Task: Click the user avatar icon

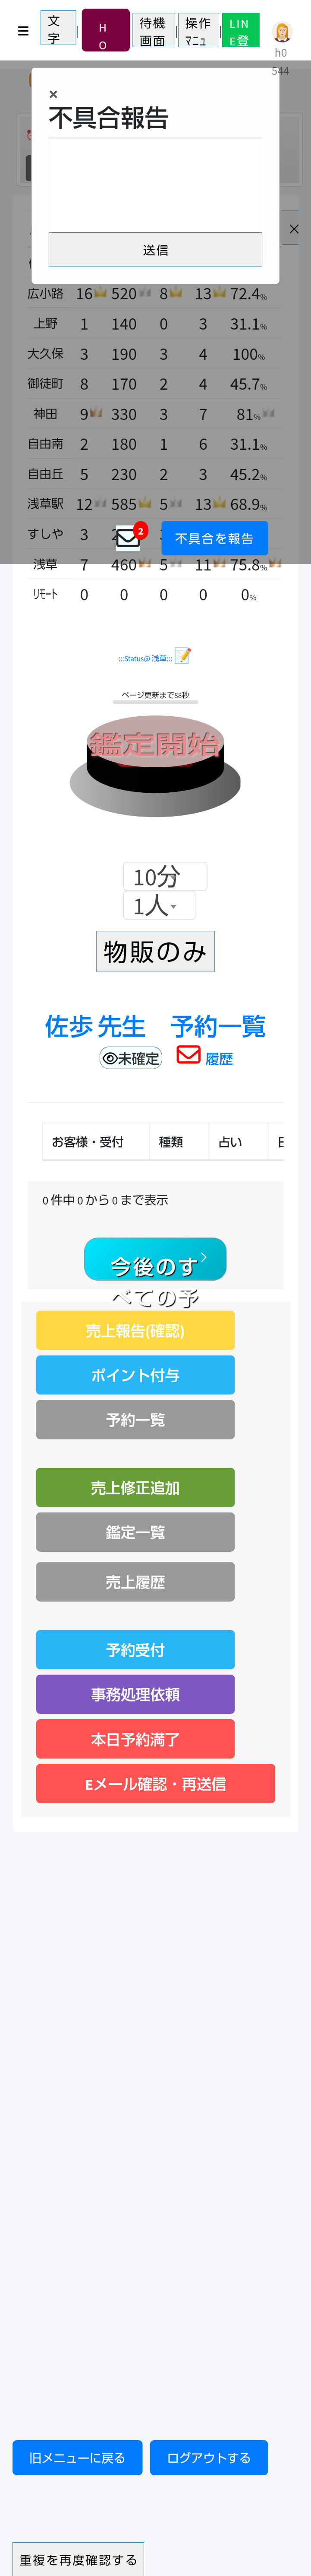Action: (x=281, y=32)
